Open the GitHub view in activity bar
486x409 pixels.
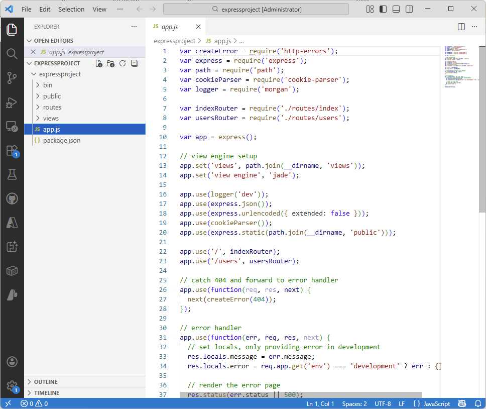click(12, 199)
